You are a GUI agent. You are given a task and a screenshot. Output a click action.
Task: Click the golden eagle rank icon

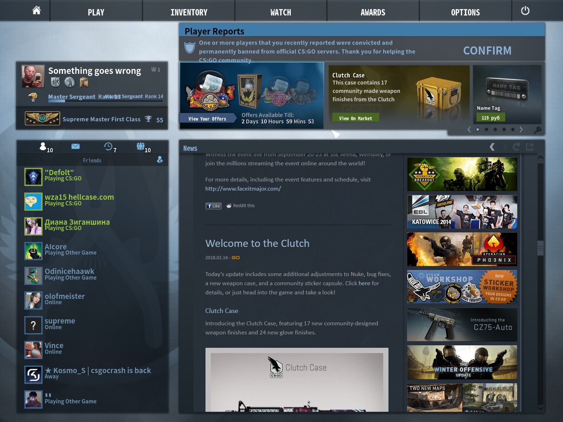pyautogui.click(x=33, y=97)
